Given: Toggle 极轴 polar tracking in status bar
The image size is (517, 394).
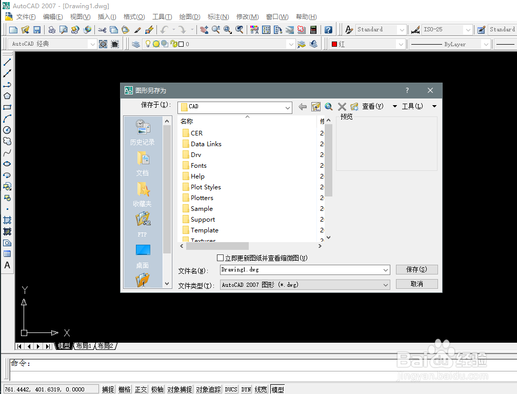Looking at the screenshot, I should pos(157,389).
